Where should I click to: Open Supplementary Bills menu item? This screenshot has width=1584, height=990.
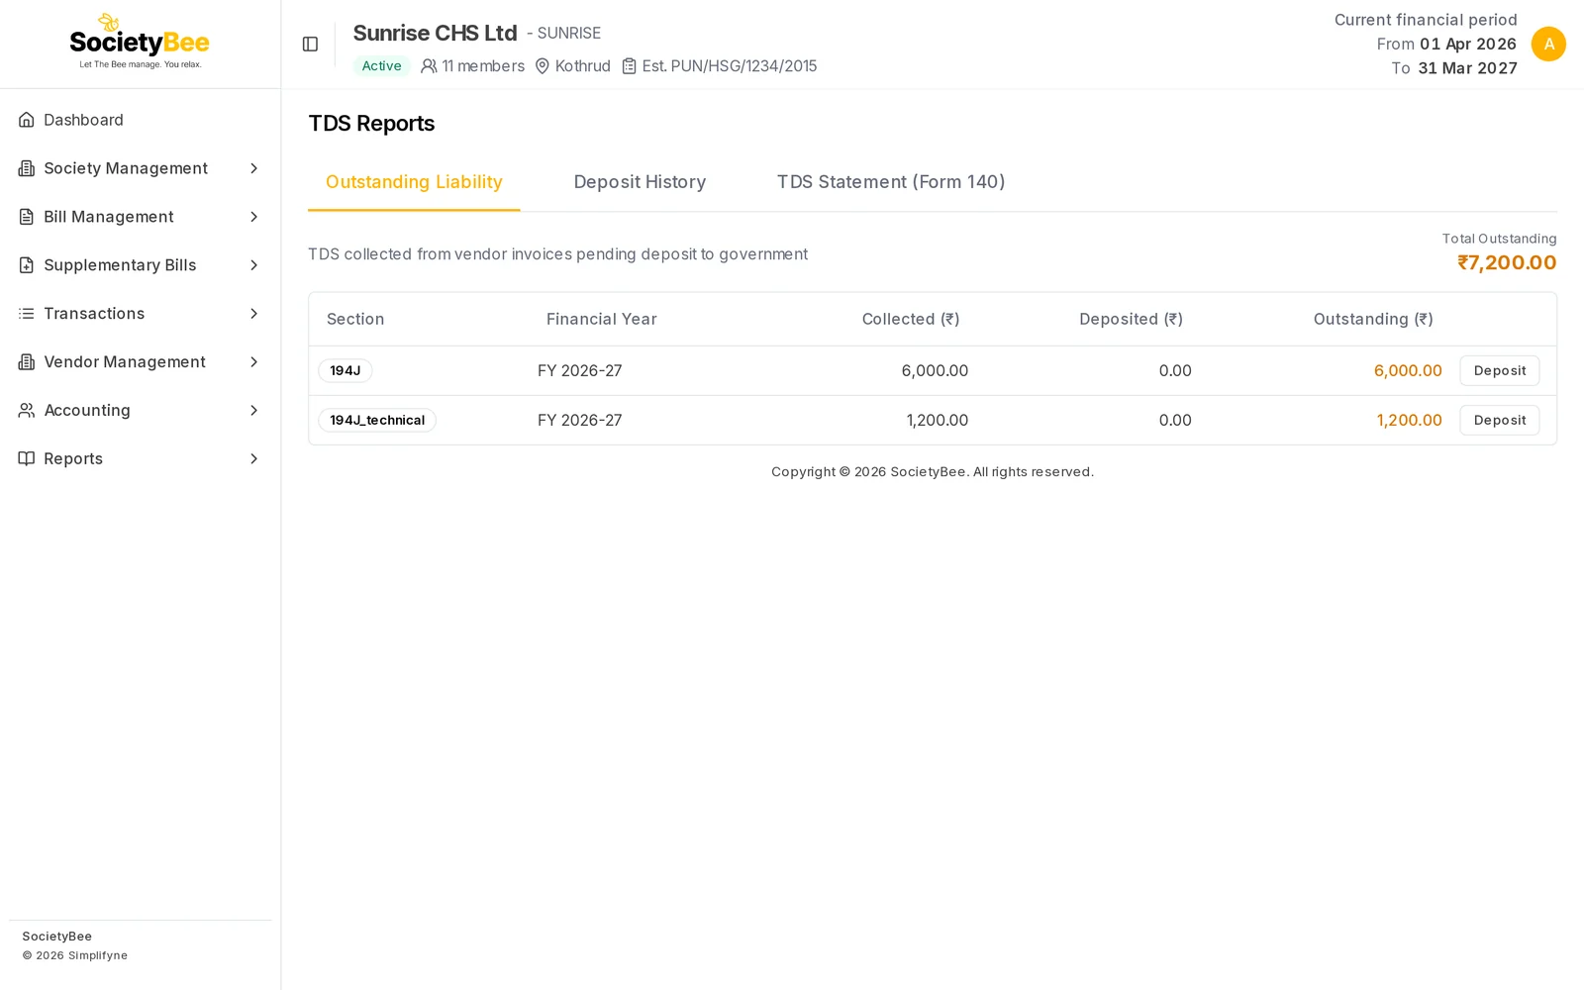click(140, 265)
